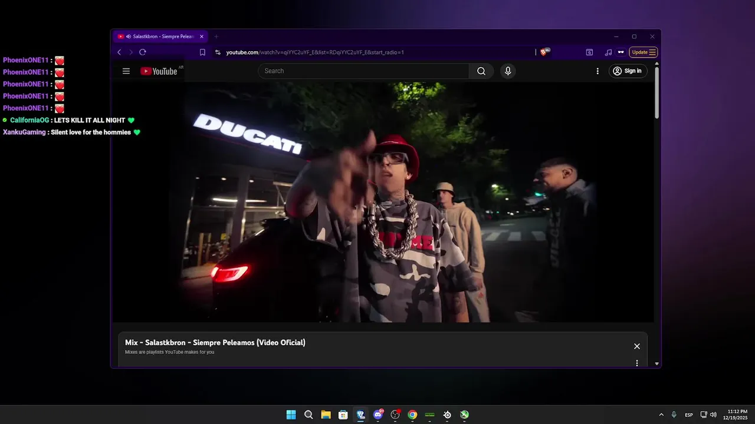This screenshot has height=424, width=755.
Task: Open browser sidebar panel icon
Action: [x=589, y=52]
